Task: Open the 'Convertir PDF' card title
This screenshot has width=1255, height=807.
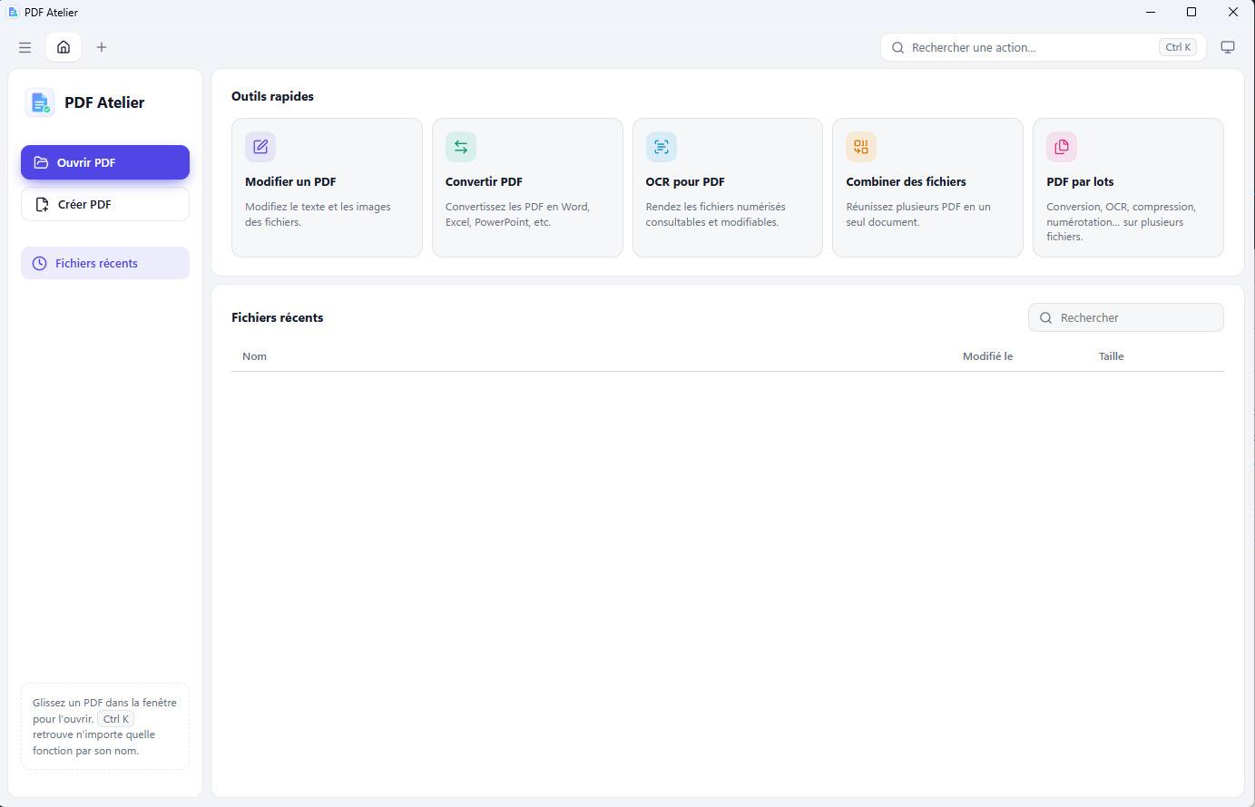Action: [484, 181]
